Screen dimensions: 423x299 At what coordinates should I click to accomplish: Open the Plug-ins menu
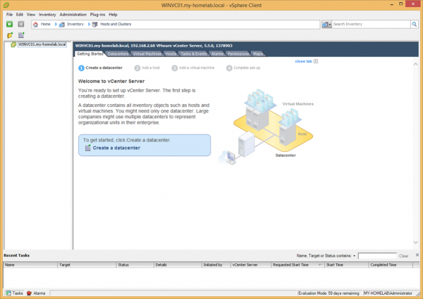98,15
